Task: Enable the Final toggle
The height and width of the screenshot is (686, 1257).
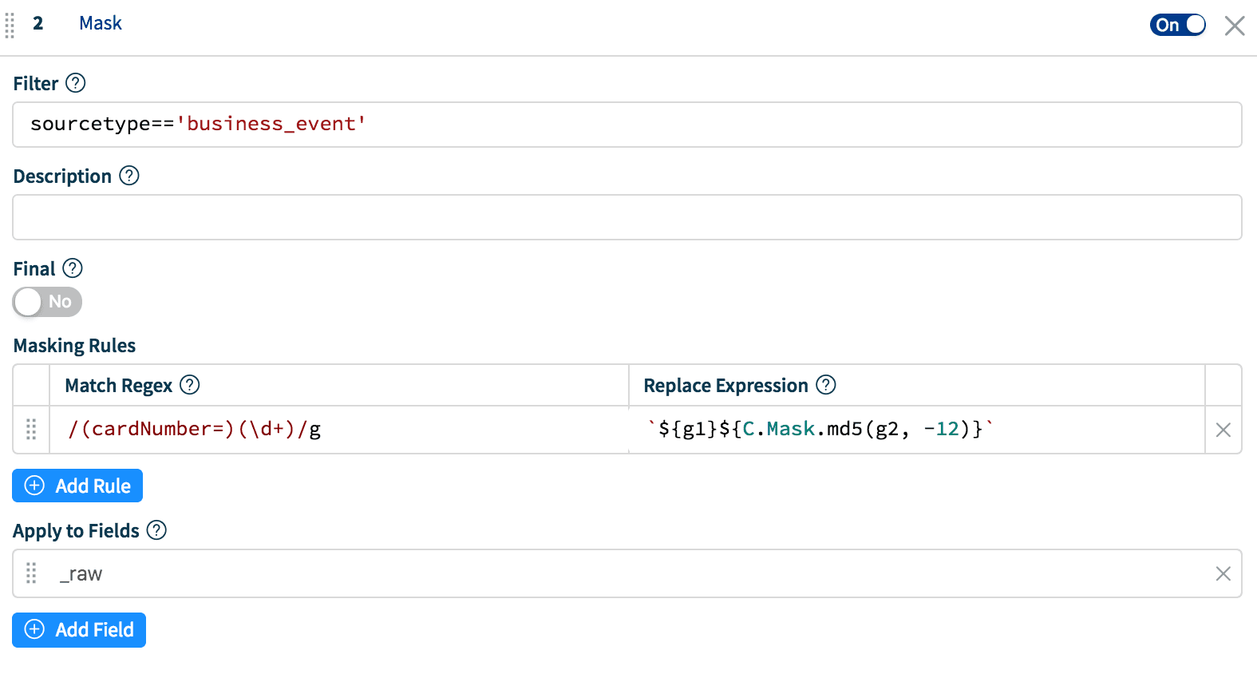Action: [47, 302]
